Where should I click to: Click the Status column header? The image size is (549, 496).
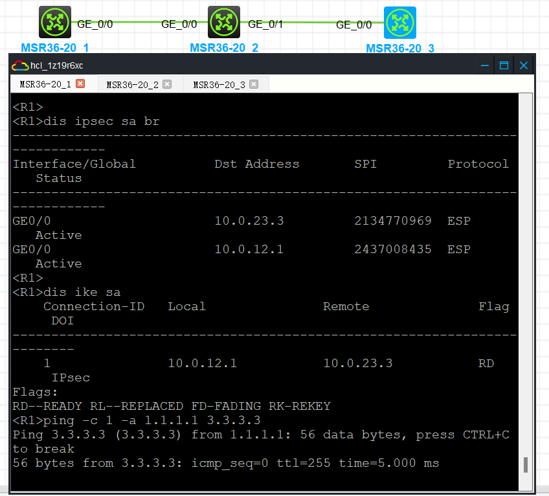(x=59, y=178)
